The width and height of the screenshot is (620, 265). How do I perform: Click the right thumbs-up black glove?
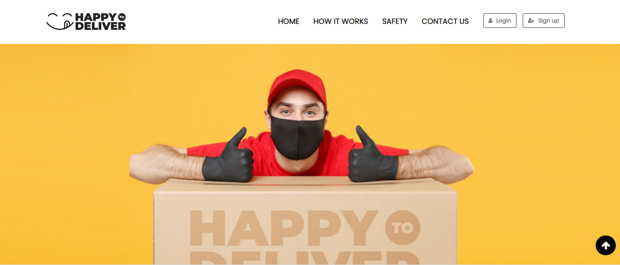click(372, 157)
